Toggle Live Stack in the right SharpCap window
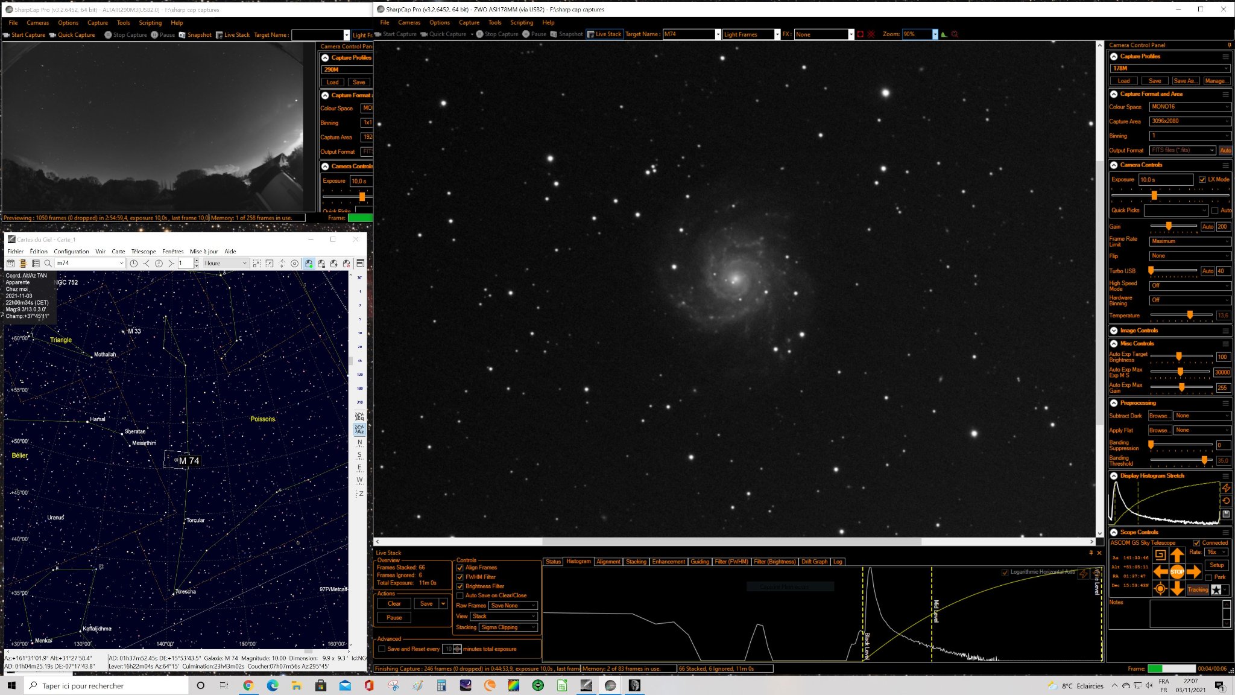 point(604,34)
